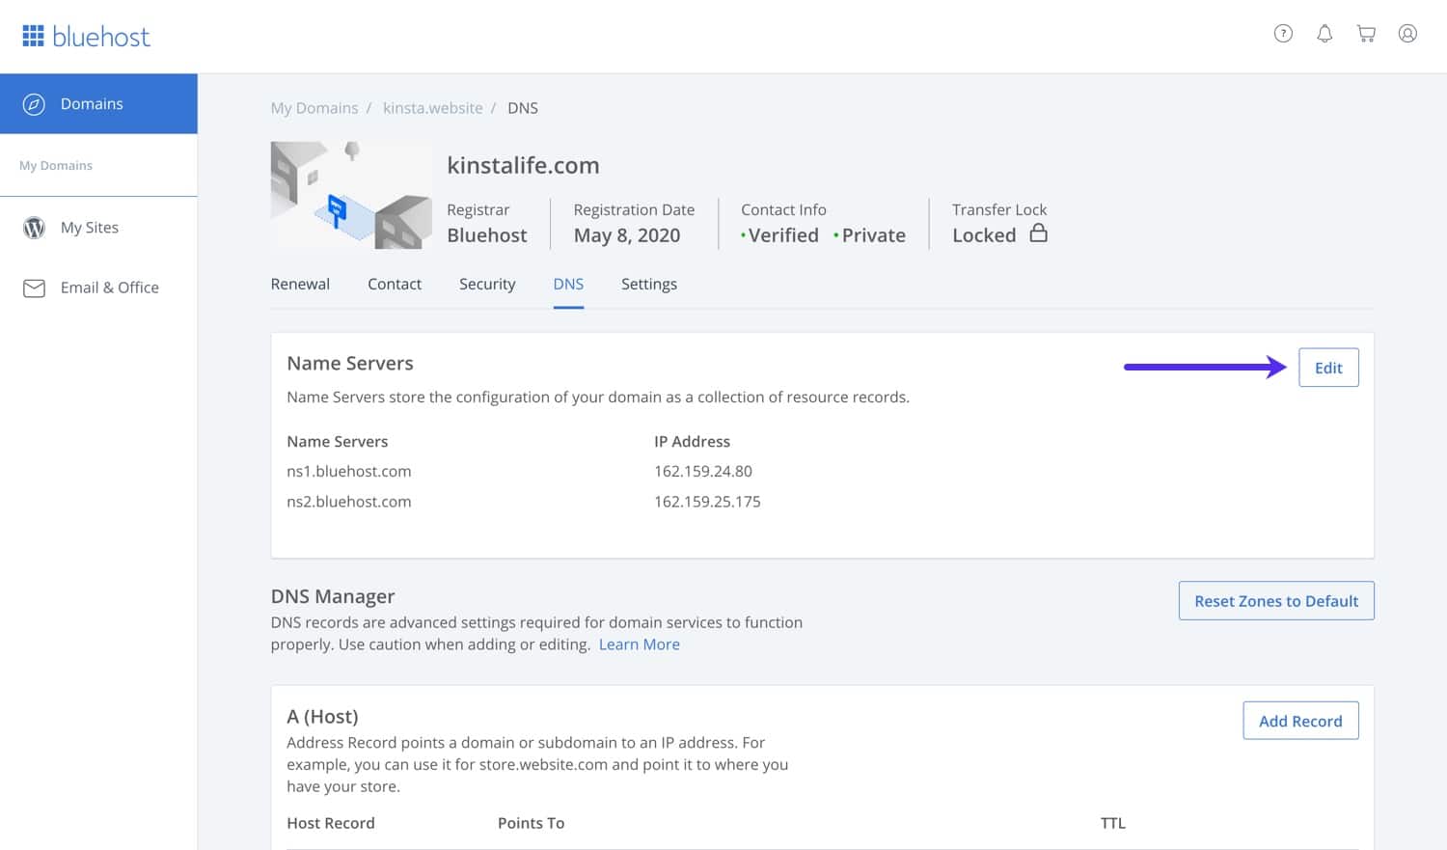
Task: Navigate via the My Domains breadcrumb
Action: pos(314,107)
